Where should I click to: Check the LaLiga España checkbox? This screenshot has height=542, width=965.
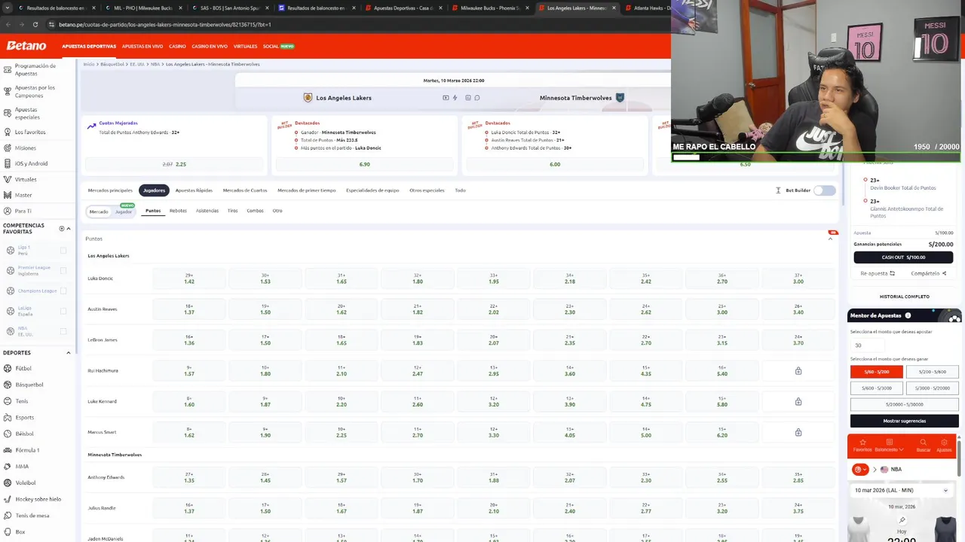click(63, 311)
